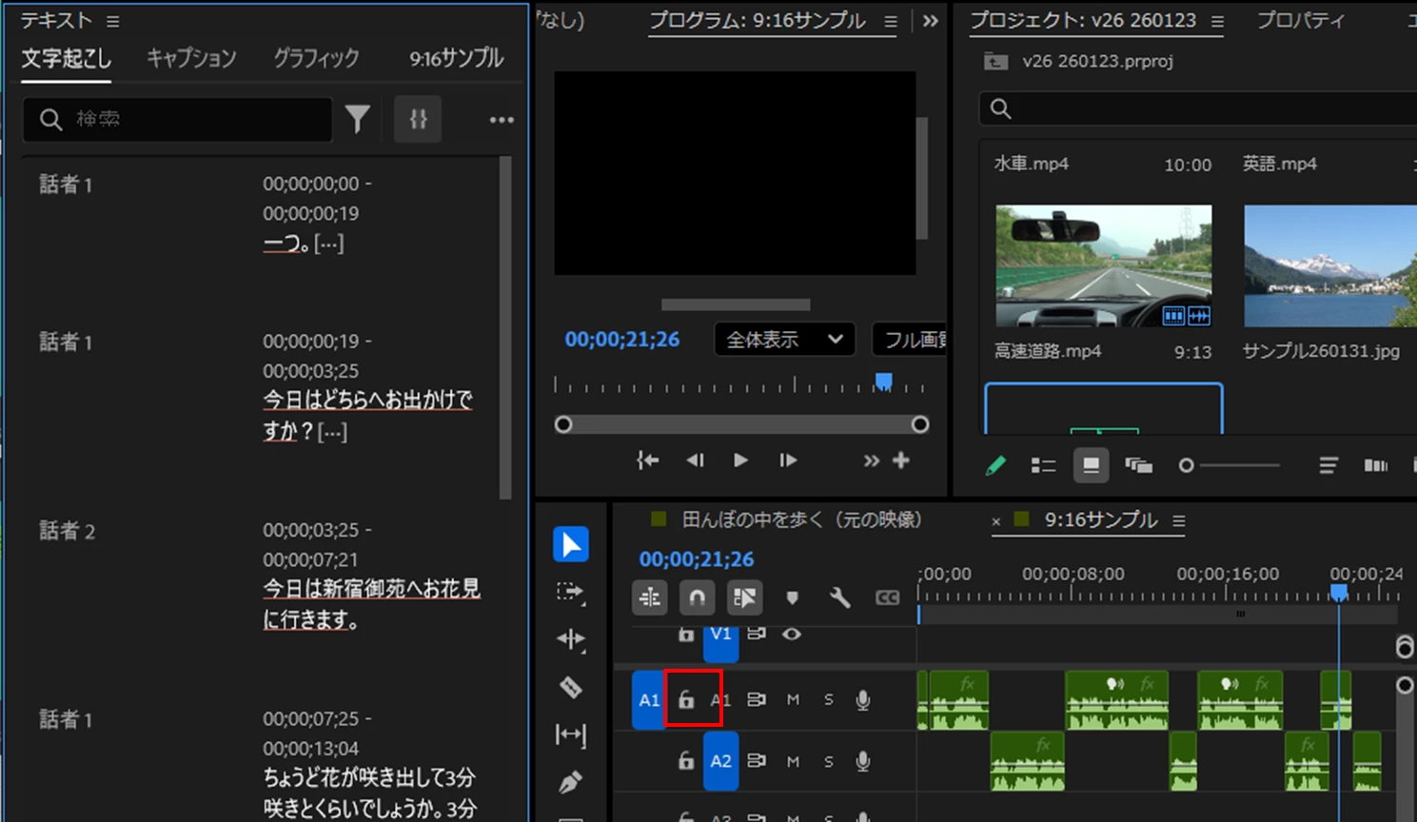Expand Program transport overflow chevrons
1417x822 pixels.
871,460
